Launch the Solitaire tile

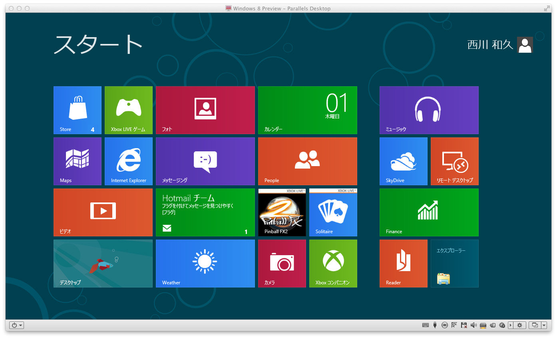pos(333,212)
